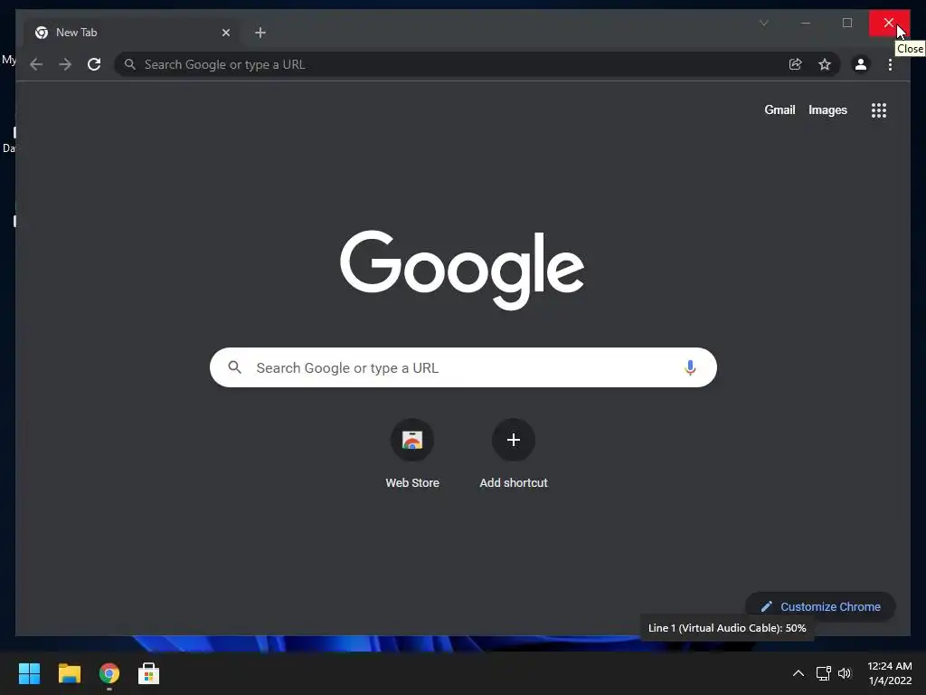Show hidden system tray icons
926x695 pixels.
(798, 673)
